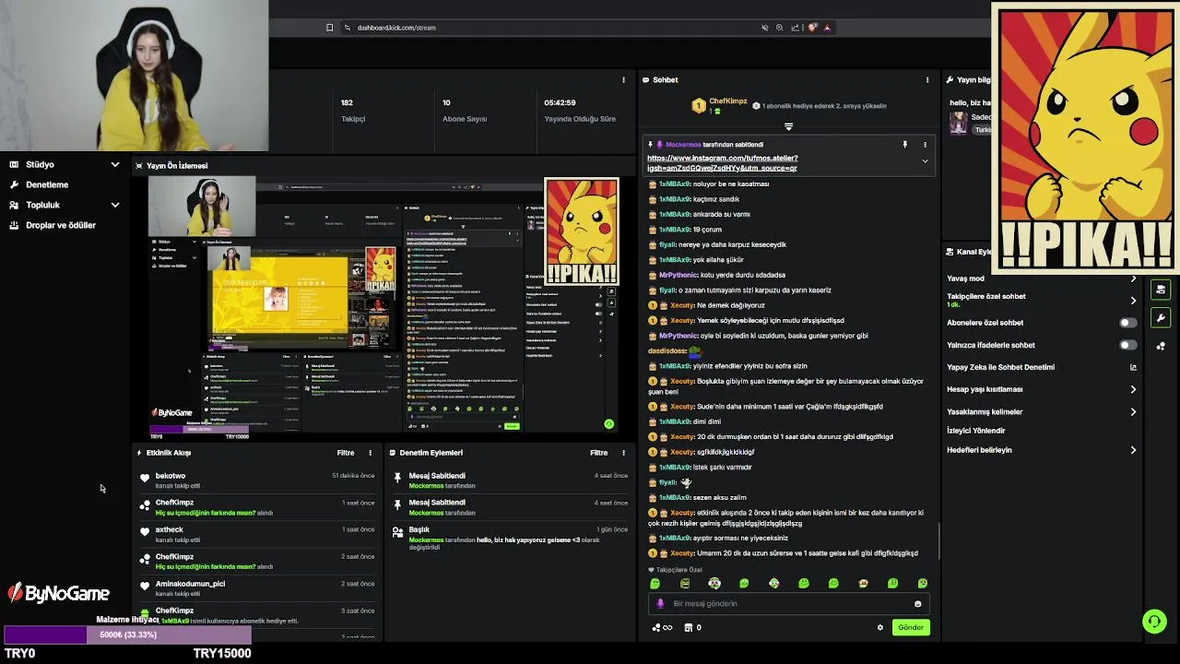Expand the Stüdyo sidebar section
Screen dimensions: 1180x664
(115, 164)
